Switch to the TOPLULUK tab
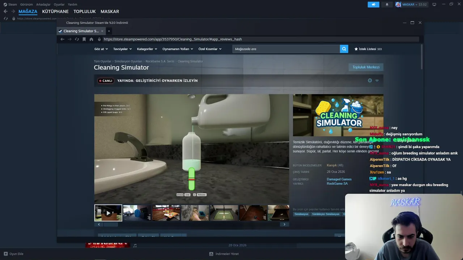 pyautogui.click(x=85, y=12)
